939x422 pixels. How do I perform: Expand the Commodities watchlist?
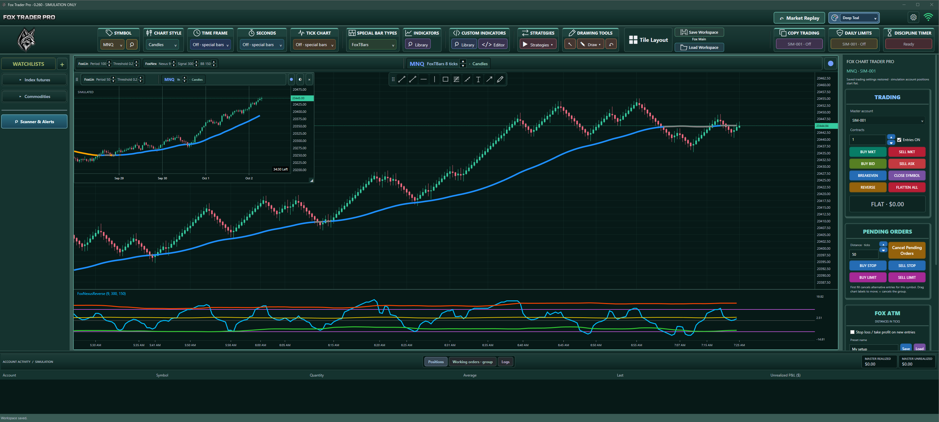coord(34,96)
